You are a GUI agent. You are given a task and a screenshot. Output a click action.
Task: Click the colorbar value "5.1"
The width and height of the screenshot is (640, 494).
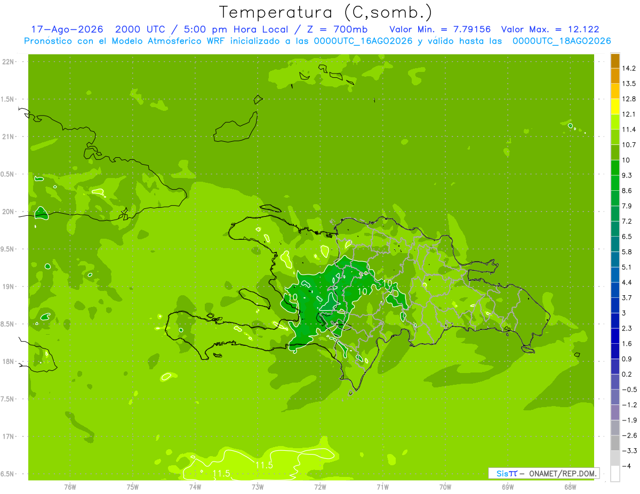coord(627,267)
